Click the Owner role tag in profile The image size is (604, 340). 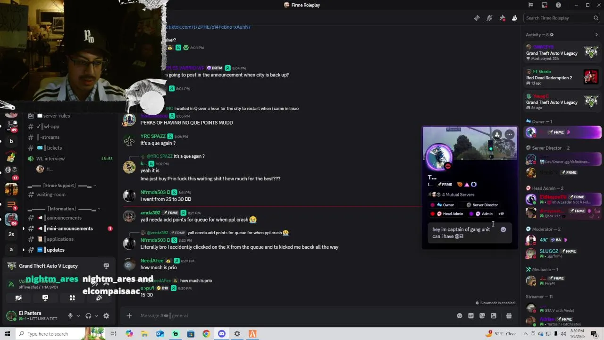point(442,205)
